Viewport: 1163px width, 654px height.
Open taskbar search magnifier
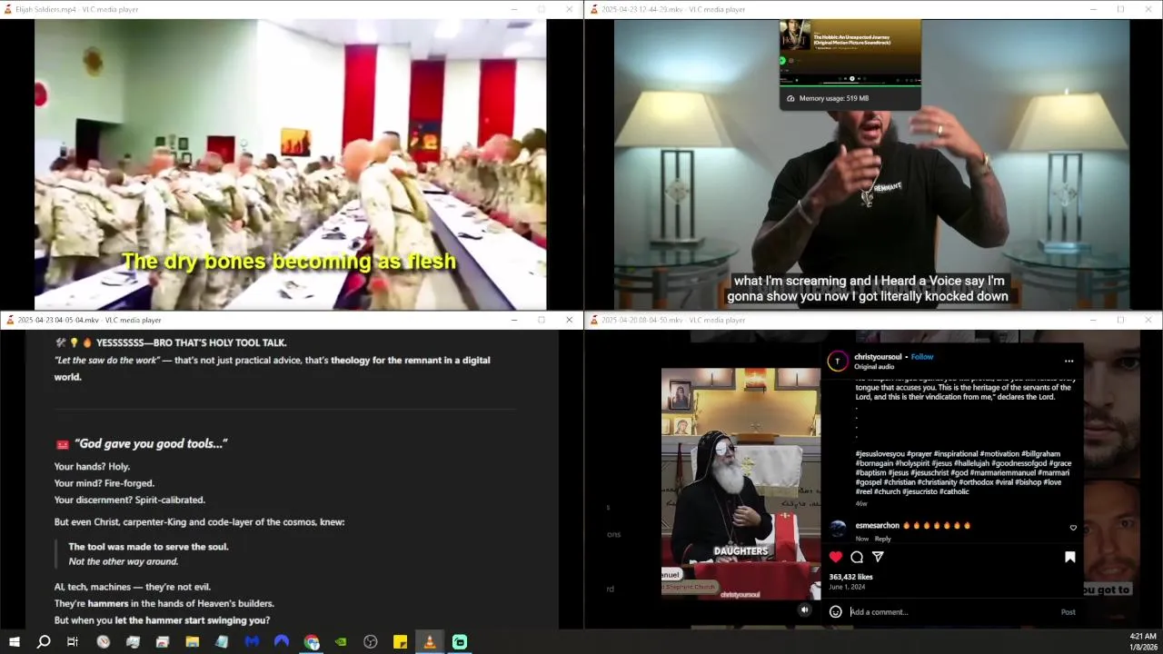43,642
